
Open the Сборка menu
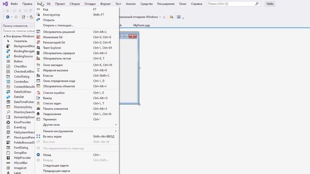(75, 4)
